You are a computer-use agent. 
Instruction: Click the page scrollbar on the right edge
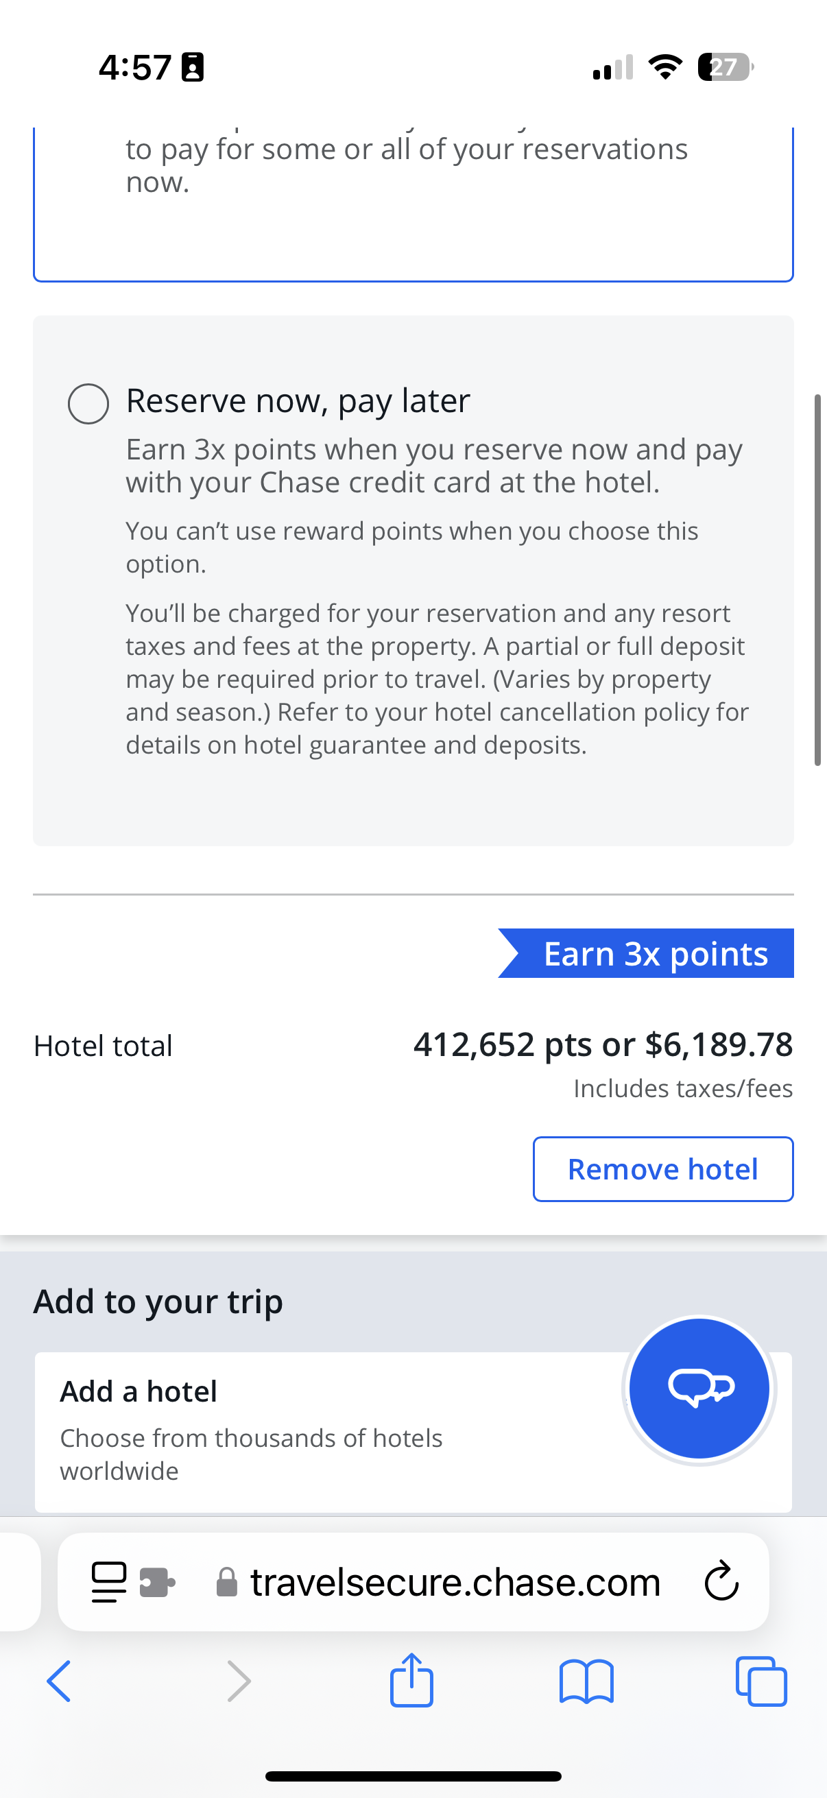(x=817, y=579)
